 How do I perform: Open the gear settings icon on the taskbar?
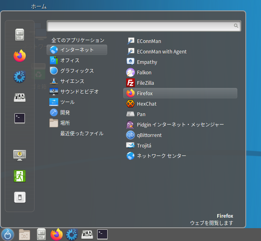(72, 235)
